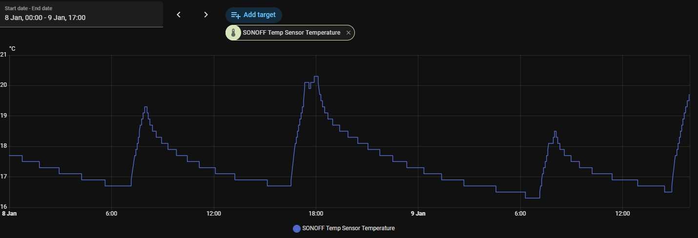Click the highest temperature peak near 18:00
The image size is (698, 238).
point(316,77)
